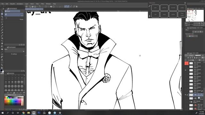Select the Airbrush tool
Viewport: 205px width, 115px height.
(2, 38)
